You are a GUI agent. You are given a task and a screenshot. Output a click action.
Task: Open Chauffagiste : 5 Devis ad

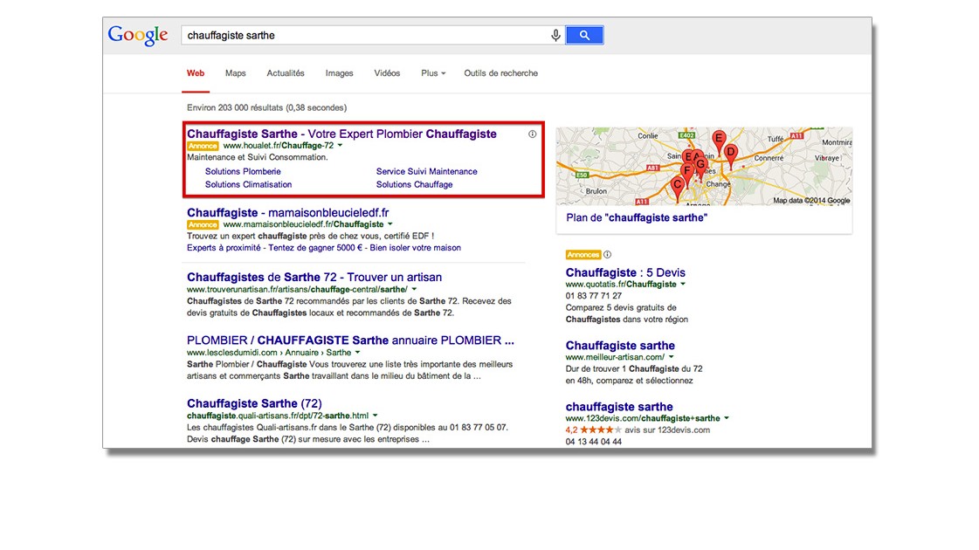click(x=625, y=272)
